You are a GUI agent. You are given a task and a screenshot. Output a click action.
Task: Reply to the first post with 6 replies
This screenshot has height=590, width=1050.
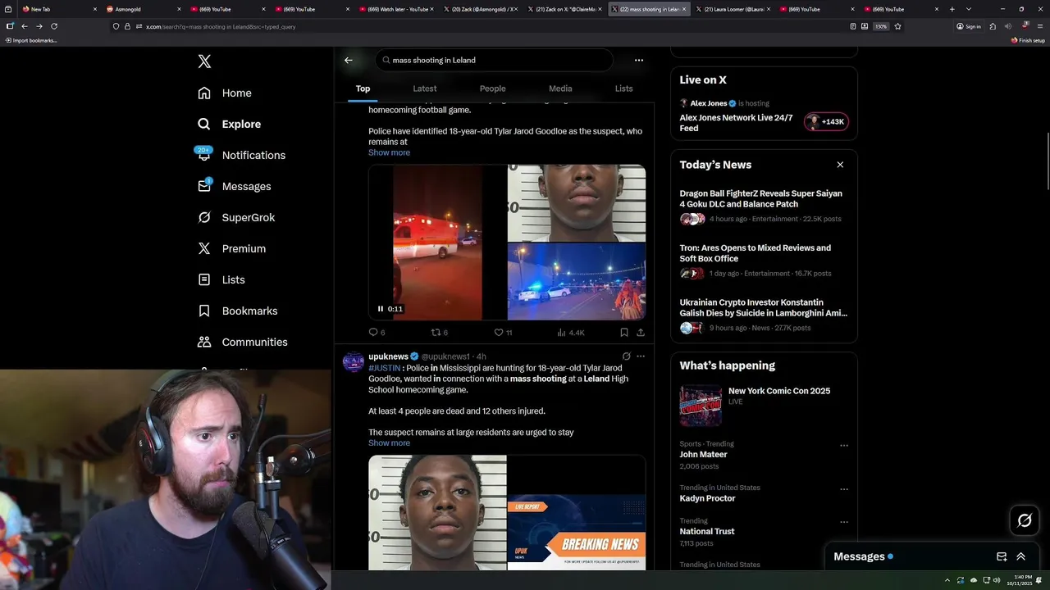tap(377, 333)
